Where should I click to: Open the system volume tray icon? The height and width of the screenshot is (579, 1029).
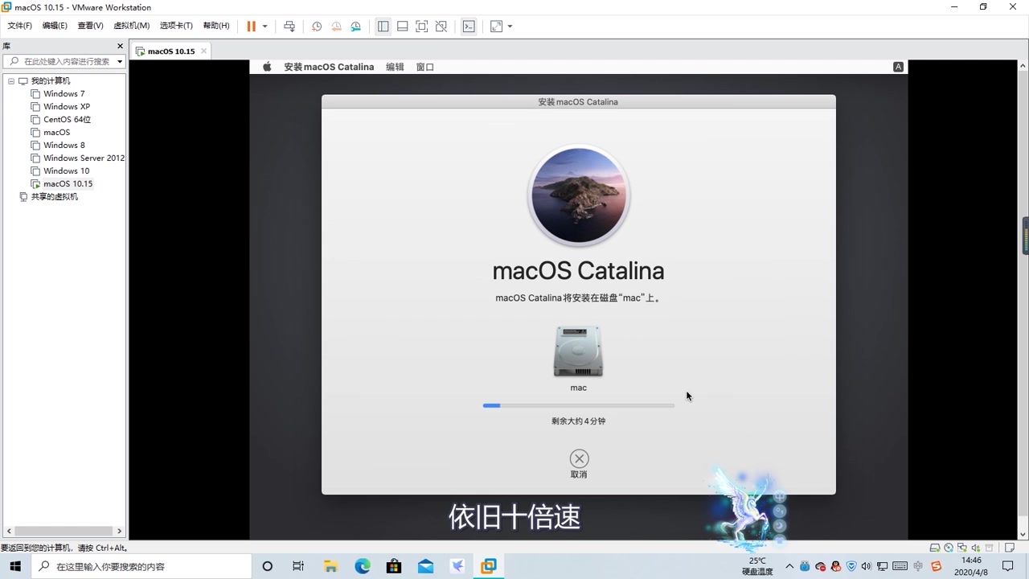pyautogui.click(x=867, y=566)
